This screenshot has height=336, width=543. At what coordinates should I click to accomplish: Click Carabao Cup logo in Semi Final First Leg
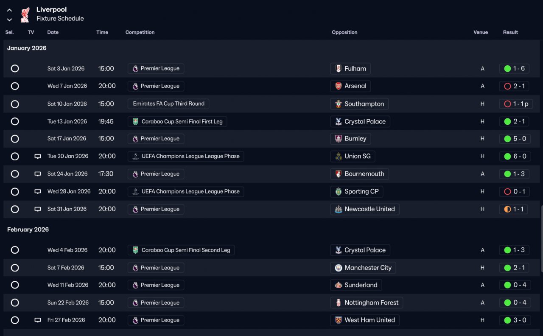coord(135,122)
